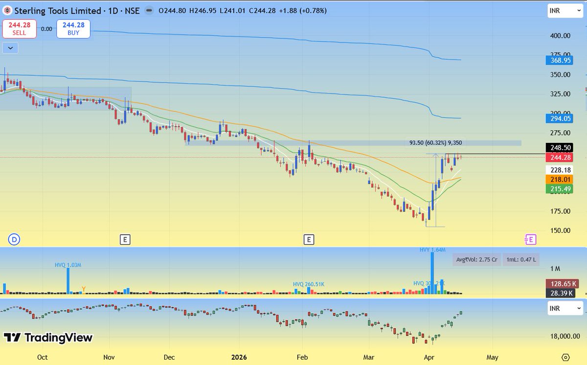Click the TradingView logo
587x365 pixels.
48,337
